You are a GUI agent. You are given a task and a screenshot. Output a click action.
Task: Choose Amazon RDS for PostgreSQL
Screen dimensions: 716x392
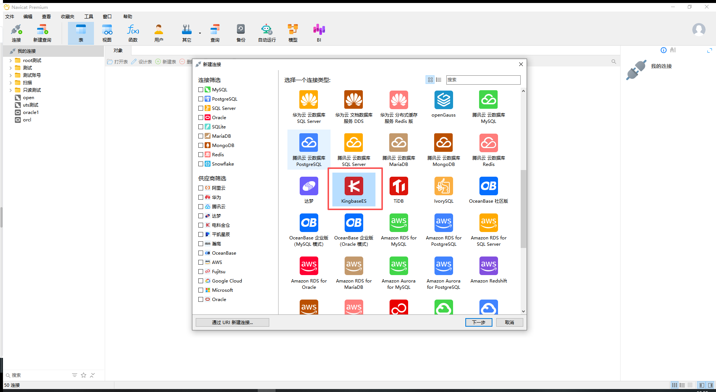point(443,230)
